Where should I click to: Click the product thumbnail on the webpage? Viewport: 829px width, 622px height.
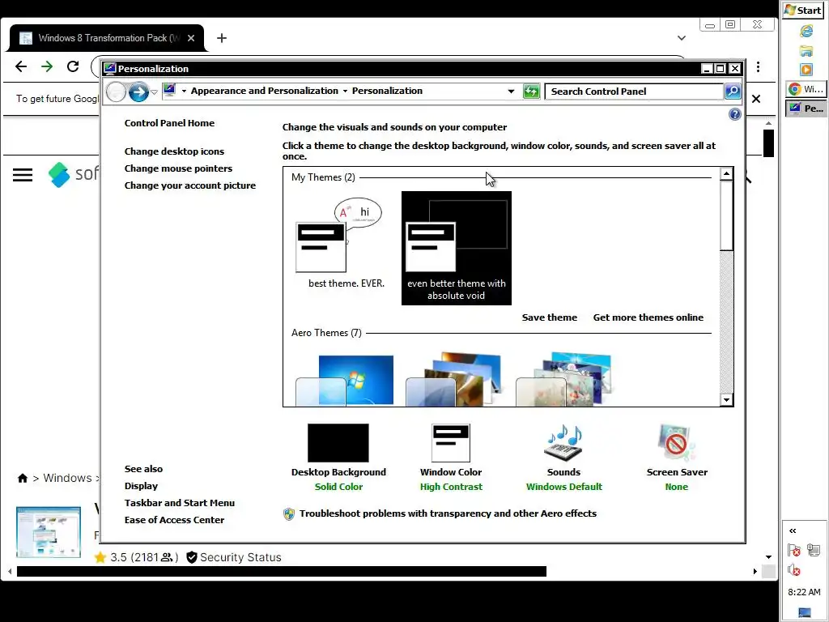pyautogui.click(x=49, y=532)
